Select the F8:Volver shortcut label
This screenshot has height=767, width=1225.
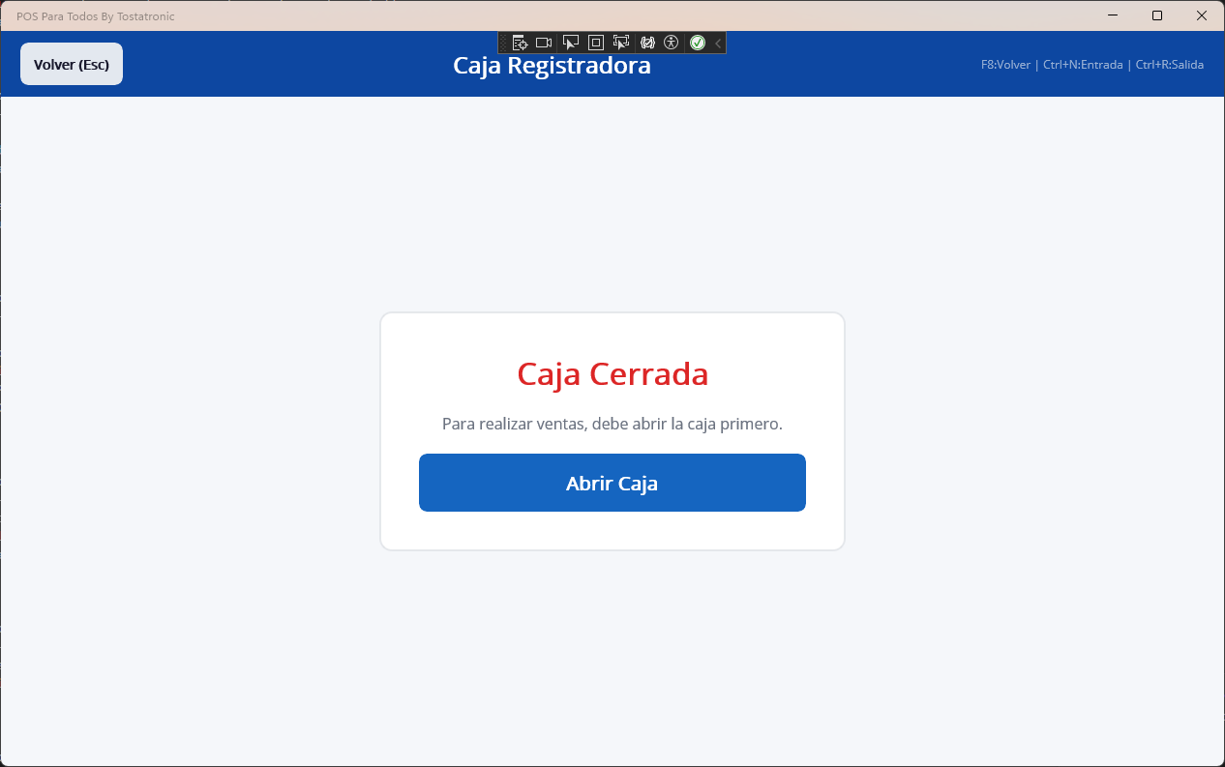[1006, 64]
